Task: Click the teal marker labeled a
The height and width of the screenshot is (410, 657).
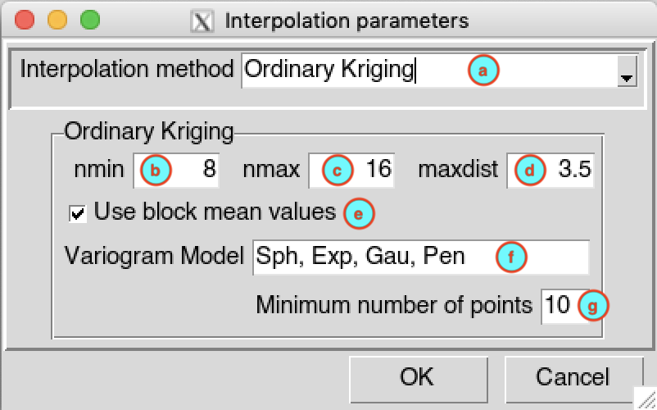Action: click(483, 71)
